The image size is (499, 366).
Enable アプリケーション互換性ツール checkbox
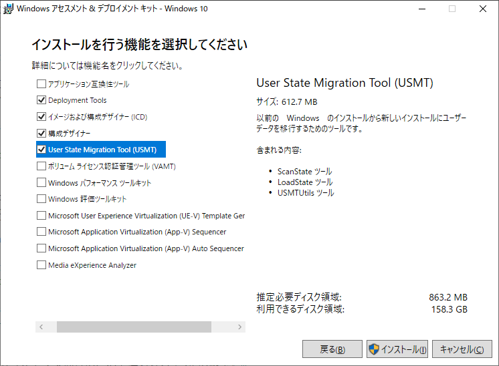[x=41, y=84]
